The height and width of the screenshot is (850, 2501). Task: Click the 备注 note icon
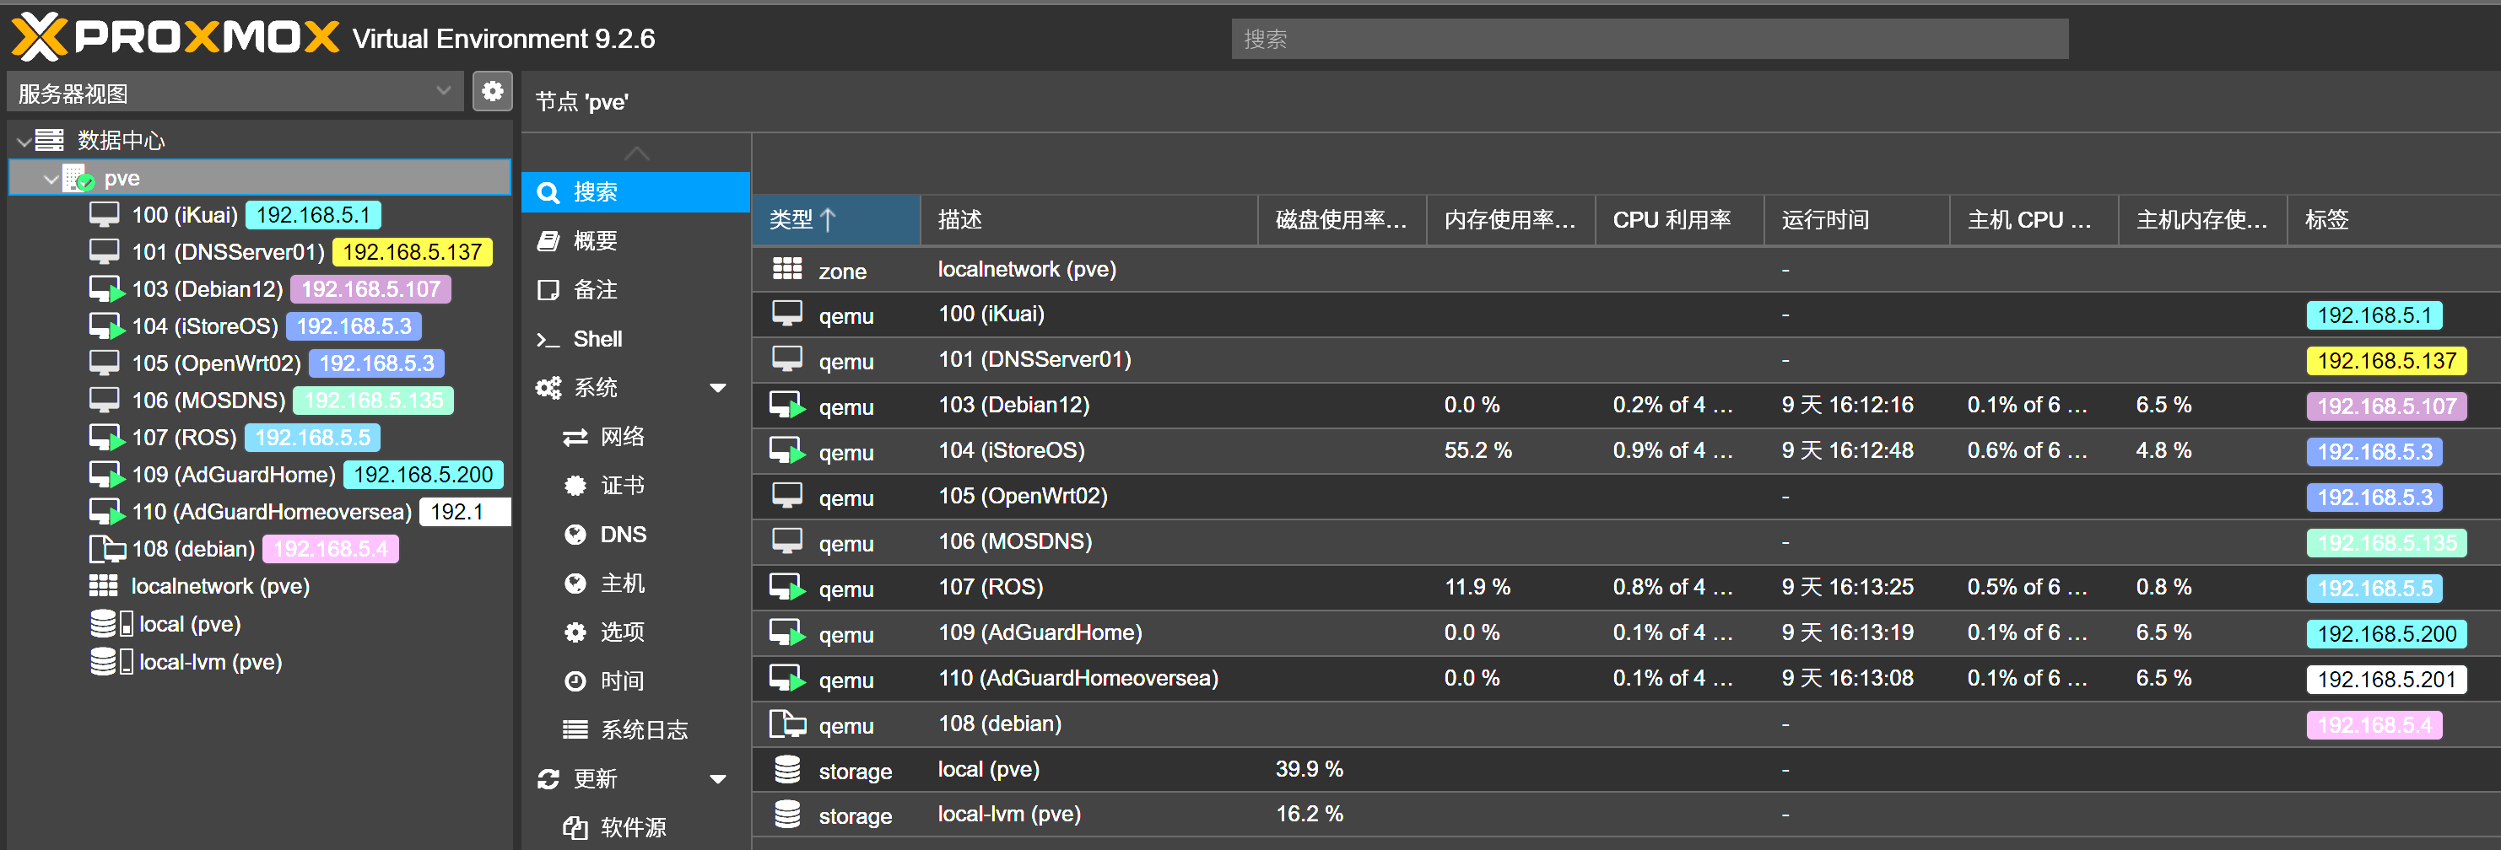pyautogui.click(x=548, y=290)
